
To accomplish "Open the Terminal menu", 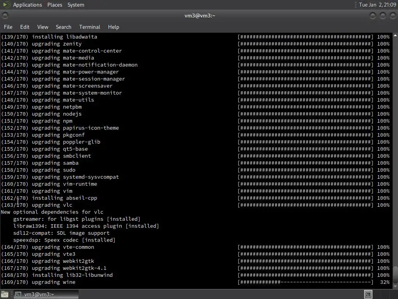I will tap(90, 27).
